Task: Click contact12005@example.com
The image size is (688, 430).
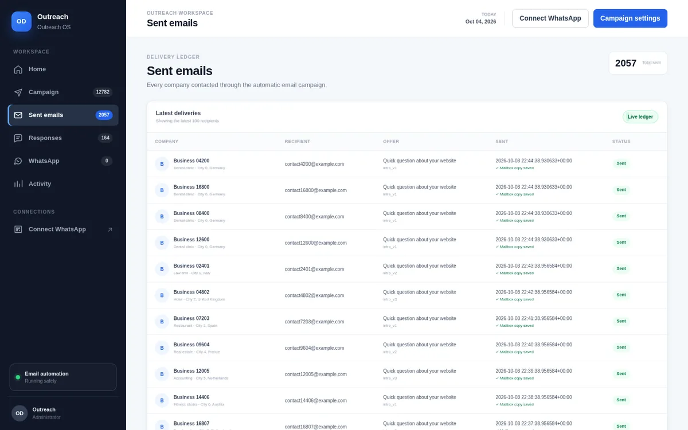Action: click(316, 374)
